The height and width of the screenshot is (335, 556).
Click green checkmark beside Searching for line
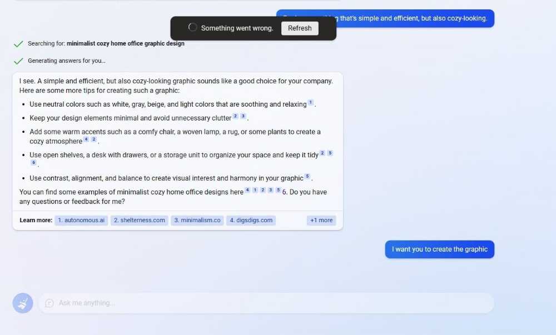[18, 44]
